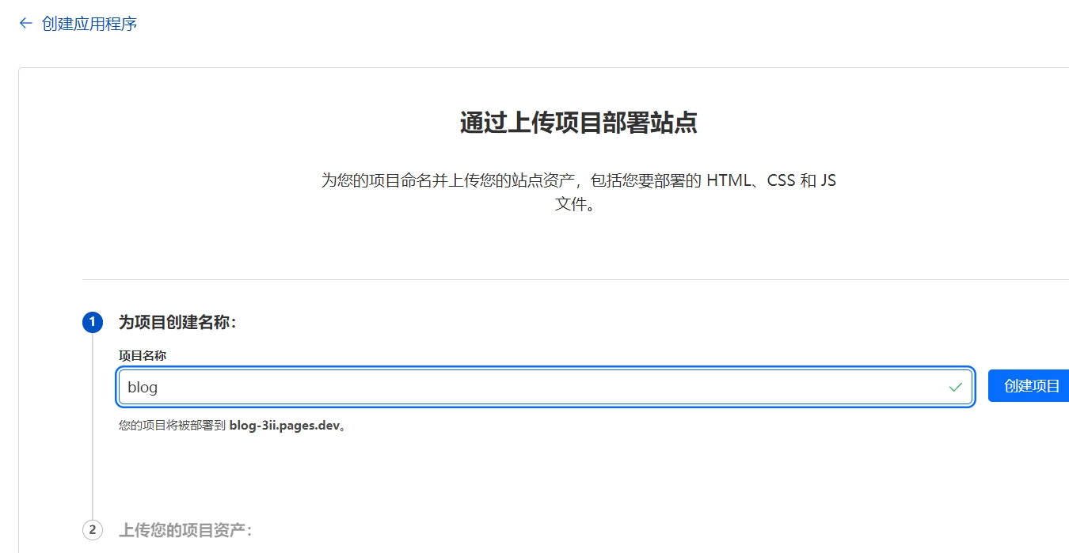
Task: Expand the 上传您的项目资产 step title
Action: [x=185, y=530]
